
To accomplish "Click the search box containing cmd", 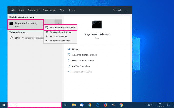I will [x=35, y=105].
